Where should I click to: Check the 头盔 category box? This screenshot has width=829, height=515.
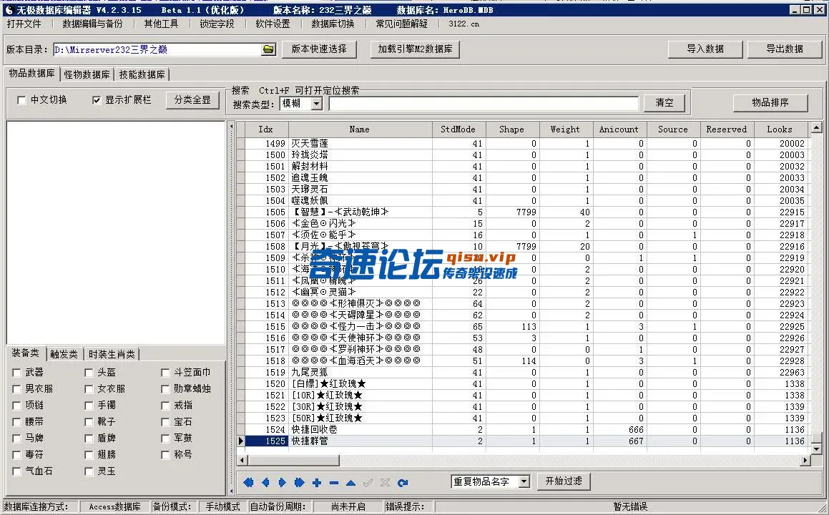point(89,373)
